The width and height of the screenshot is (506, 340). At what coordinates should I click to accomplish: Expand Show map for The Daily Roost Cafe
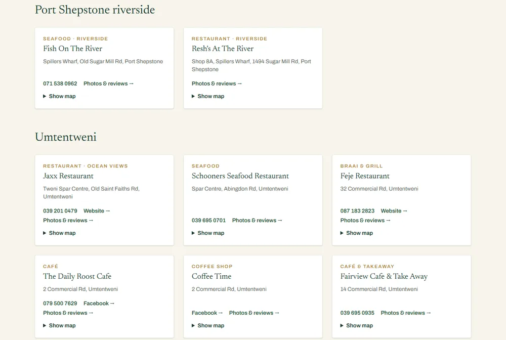coord(59,325)
